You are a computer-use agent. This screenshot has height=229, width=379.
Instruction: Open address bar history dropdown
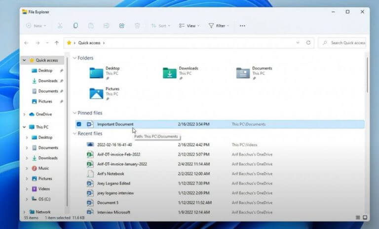(298, 43)
